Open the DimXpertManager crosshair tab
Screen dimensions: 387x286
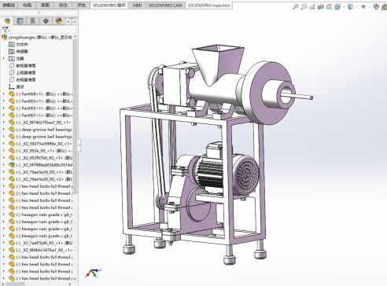46,21
